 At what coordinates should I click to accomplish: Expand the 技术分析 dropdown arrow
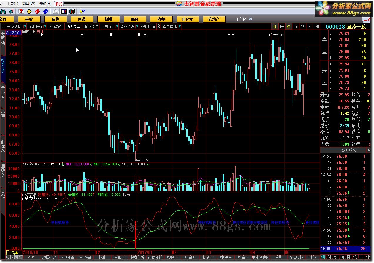[x=45, y=27]
